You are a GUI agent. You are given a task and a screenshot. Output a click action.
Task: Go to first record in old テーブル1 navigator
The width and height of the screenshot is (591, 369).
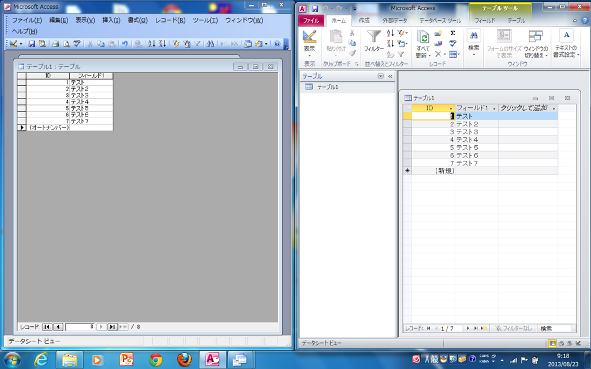47,327
